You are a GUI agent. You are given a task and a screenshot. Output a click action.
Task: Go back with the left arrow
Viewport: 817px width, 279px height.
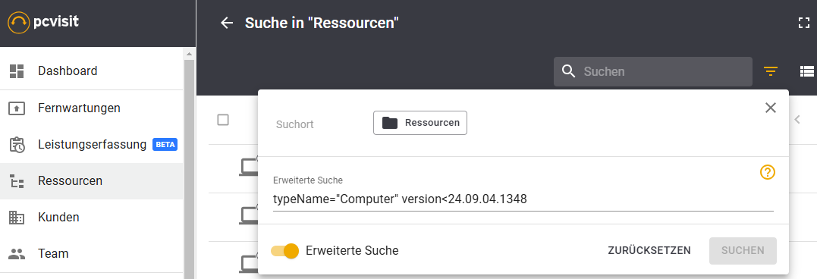(227, 23)
